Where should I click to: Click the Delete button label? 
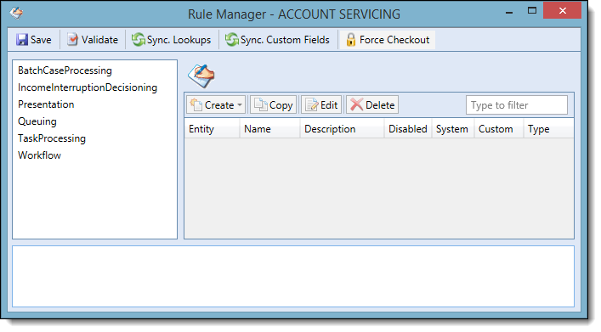[380, 105]
